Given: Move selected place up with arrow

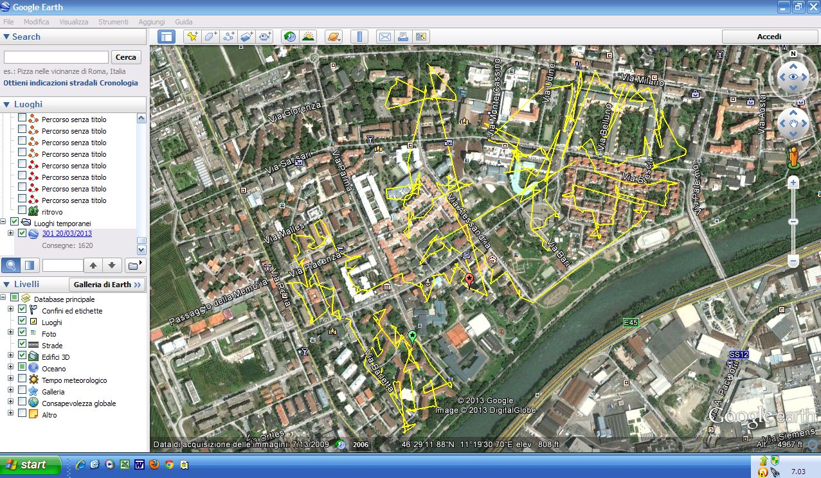Looking at the screenshot, I should 93,265.
